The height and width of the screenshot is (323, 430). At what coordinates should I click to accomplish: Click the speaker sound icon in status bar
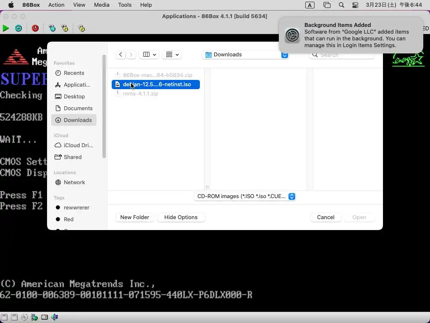tap(55, 317)
